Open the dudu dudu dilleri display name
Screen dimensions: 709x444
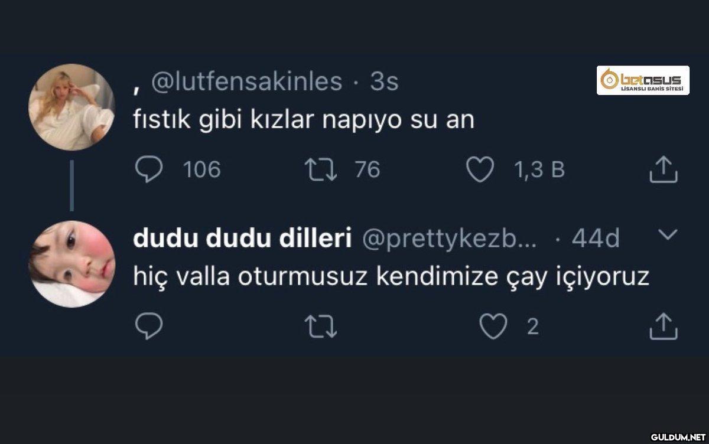pos(243,239)
